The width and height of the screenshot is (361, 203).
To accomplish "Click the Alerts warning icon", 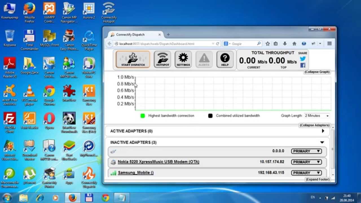I will click(x=204, y=59).
